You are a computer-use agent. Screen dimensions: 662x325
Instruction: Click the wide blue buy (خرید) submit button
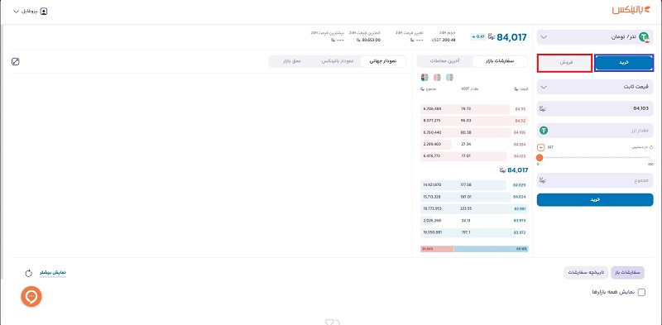595,200
